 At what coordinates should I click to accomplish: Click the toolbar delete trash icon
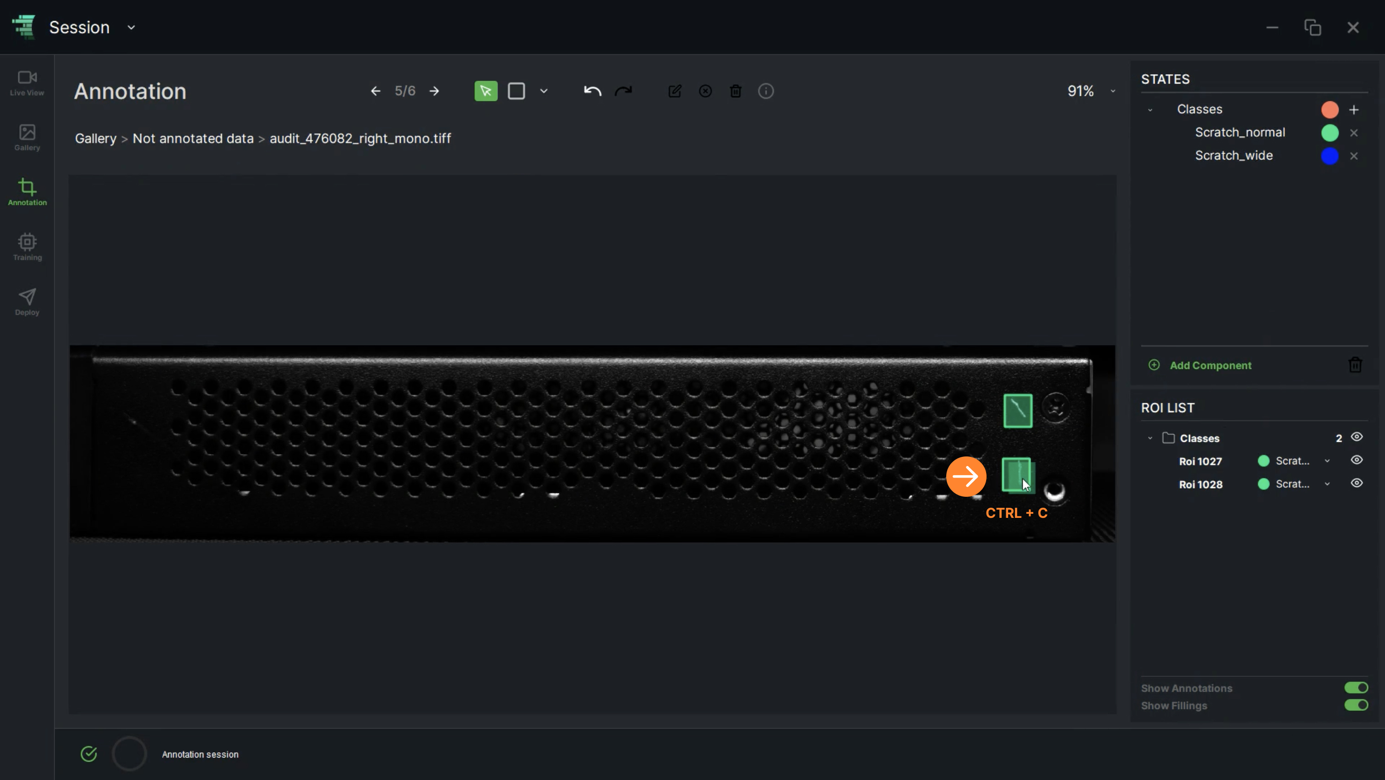click(x=736, y=92)
